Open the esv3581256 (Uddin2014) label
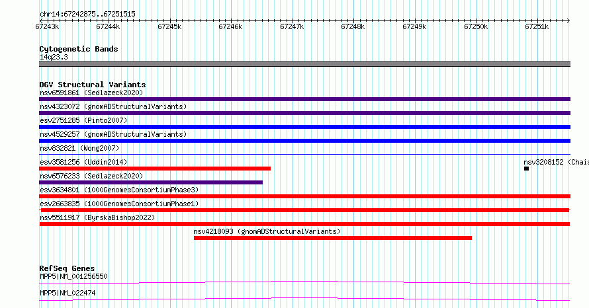 (x=83, y=162)
